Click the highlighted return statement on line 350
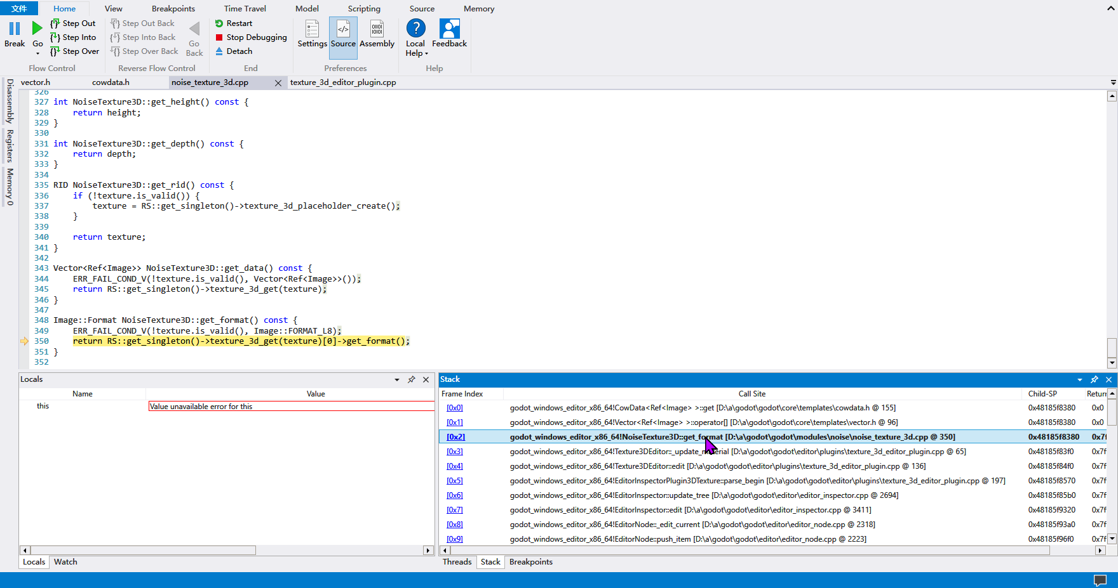The height and width of the screenshot is (588, 1118). (x=241, y=341)
